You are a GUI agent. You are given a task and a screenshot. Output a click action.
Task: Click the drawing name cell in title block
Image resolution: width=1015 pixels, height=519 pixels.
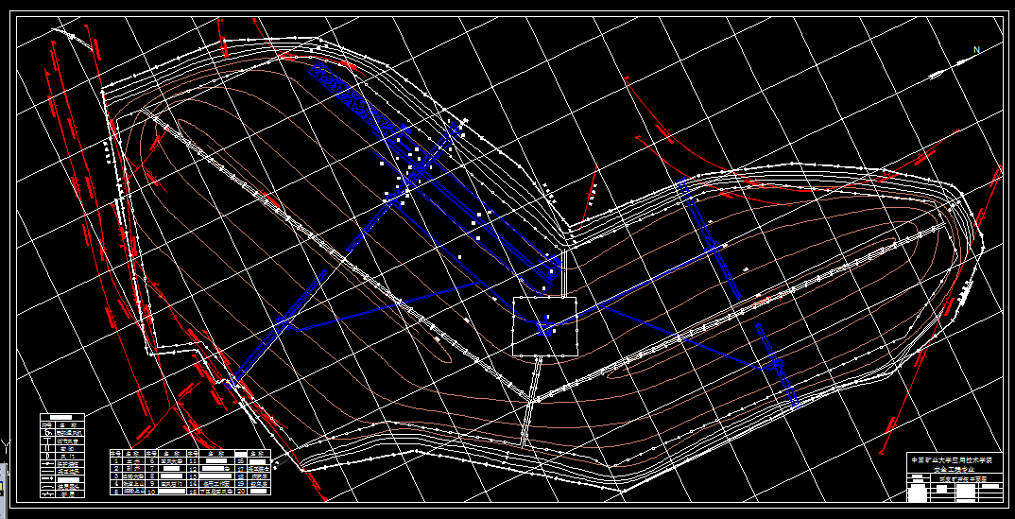[967, 477]
